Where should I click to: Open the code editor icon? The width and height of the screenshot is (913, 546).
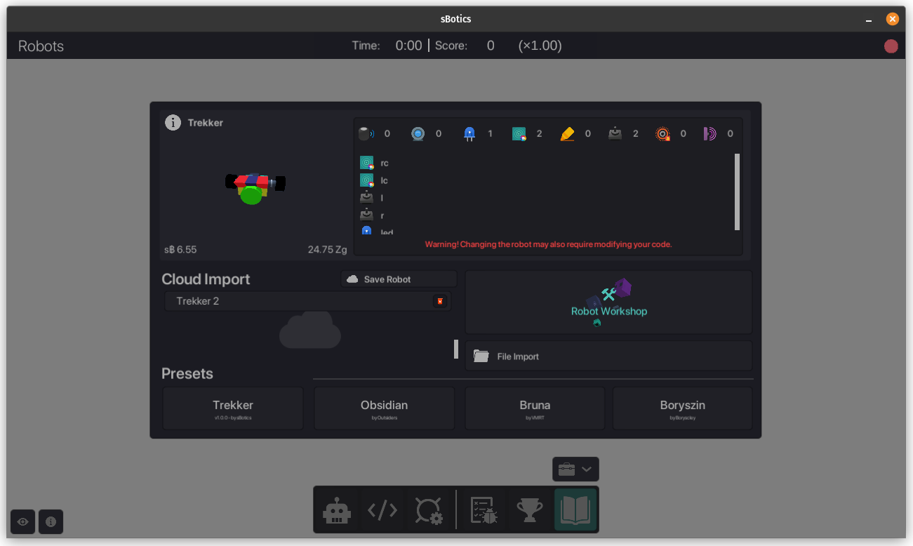click(382, 510)
